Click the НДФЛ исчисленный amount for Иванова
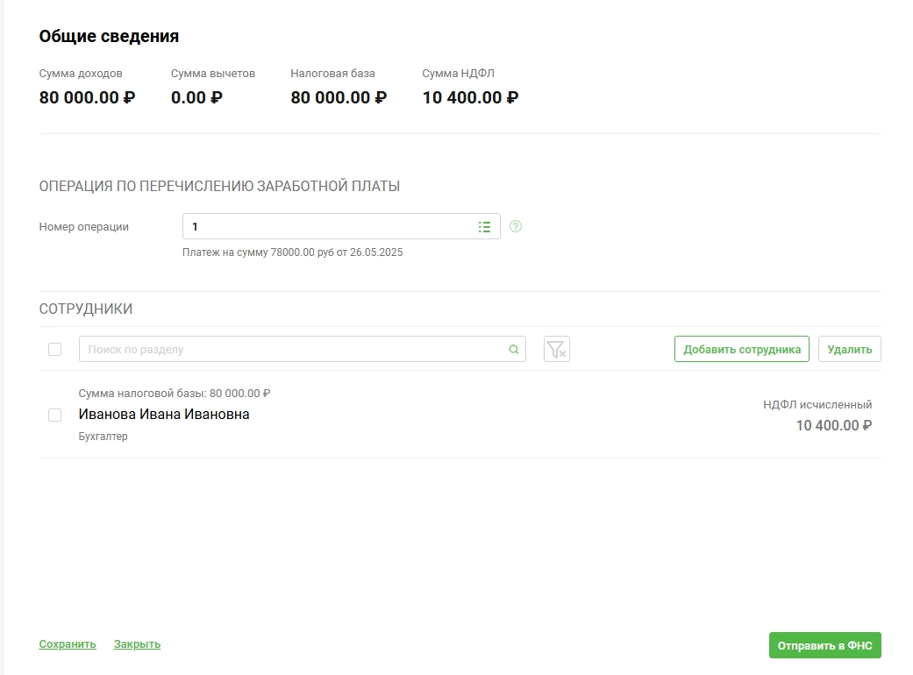This screenshot has height=675, width=913. (x=833, y=426)
